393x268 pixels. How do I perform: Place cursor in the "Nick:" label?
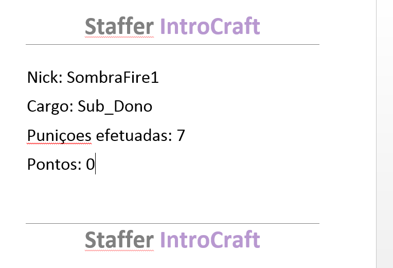coord(45,77)
